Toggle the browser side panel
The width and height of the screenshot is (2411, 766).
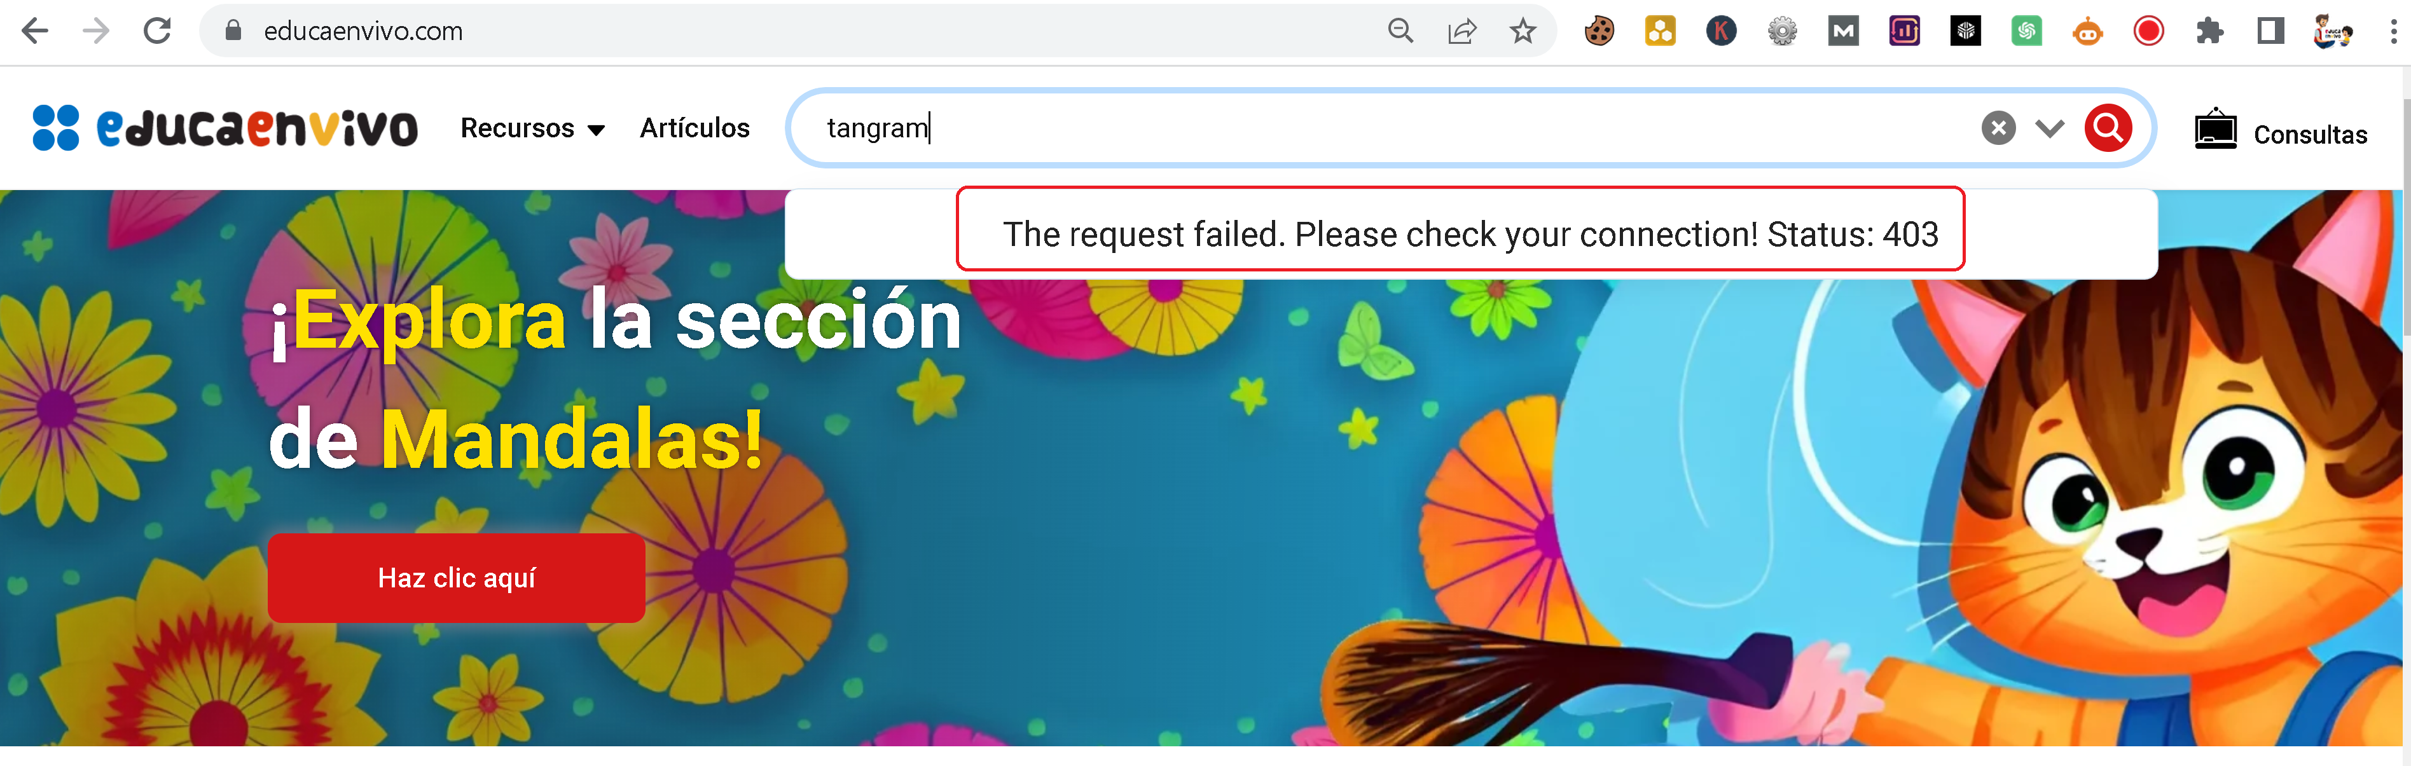coord(2270,31)
